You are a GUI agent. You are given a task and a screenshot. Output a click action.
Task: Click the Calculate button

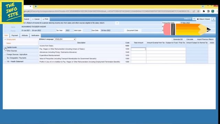(x=190, y=39)
